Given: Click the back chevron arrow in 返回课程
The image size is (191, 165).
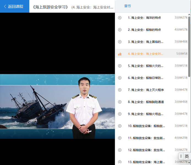Looking at the screenshot, I should click(x=5, y=7).
